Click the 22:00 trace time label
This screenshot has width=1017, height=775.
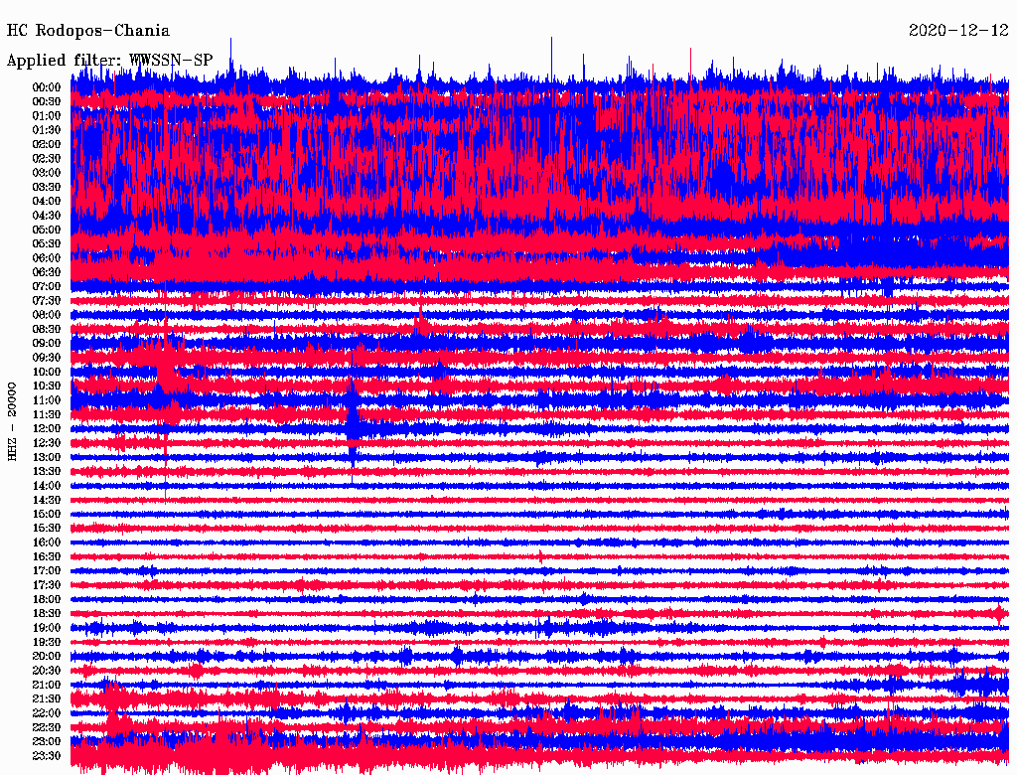tap(47, 713)
